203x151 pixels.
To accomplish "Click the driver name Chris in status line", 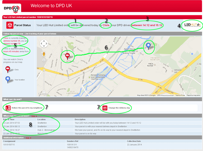I will (106, 25).
